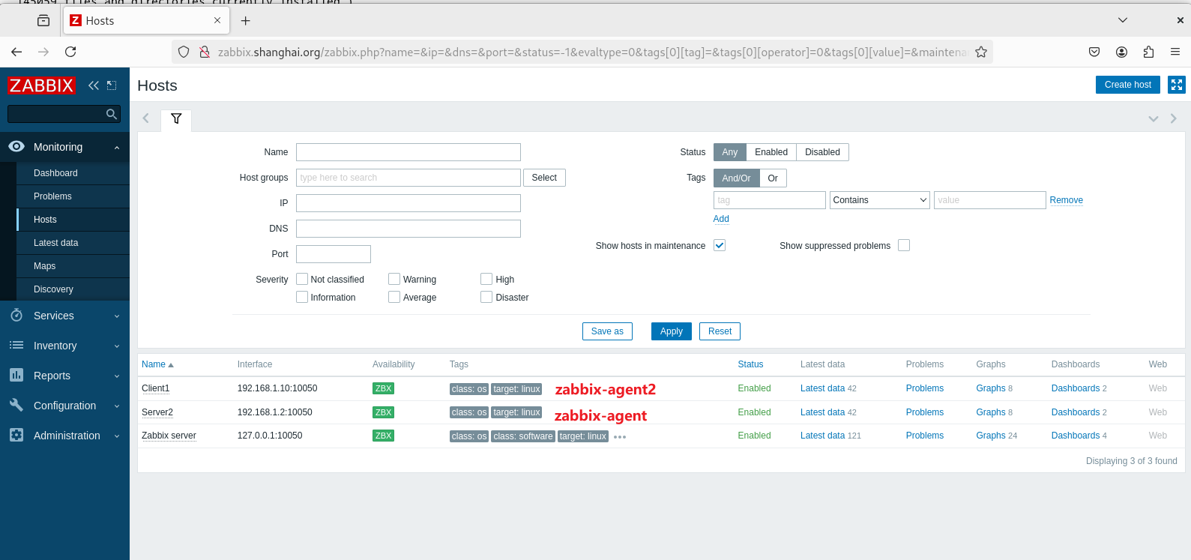Enable Show suppressed problems checkbox

[x=904, y=245]
